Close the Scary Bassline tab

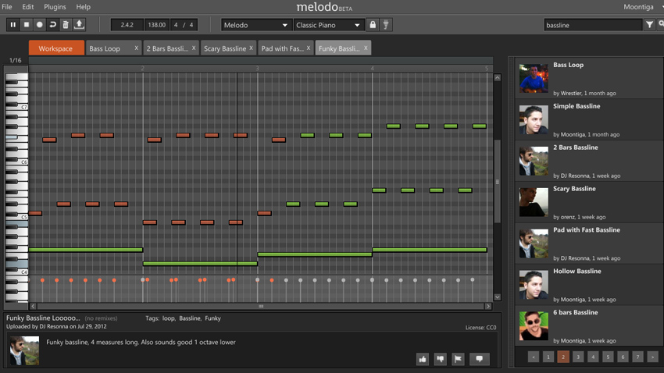(251, 48)
